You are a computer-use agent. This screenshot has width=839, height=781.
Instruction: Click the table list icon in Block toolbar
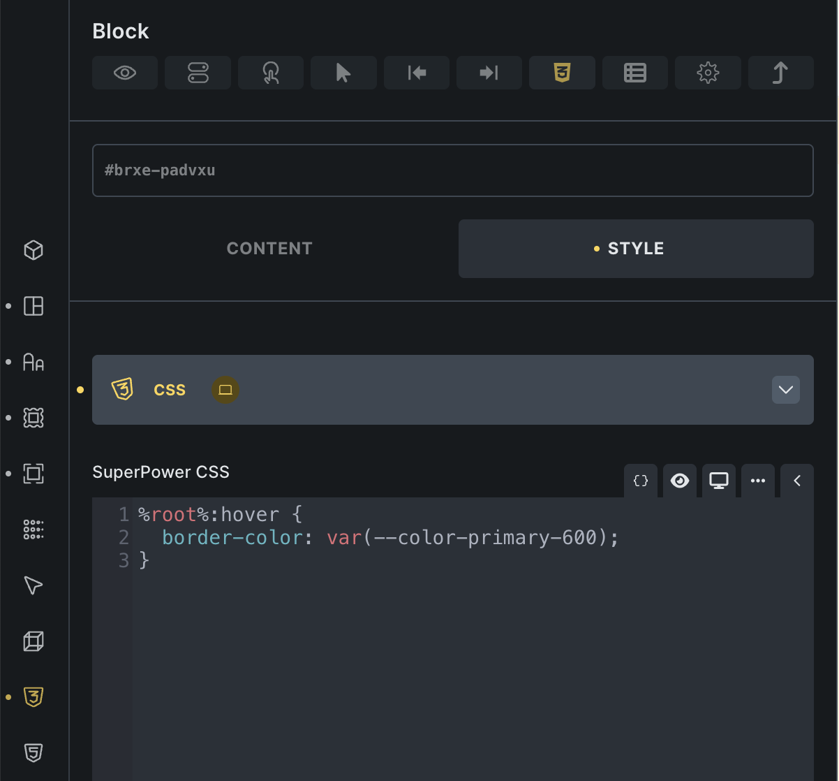pos(635,73)
